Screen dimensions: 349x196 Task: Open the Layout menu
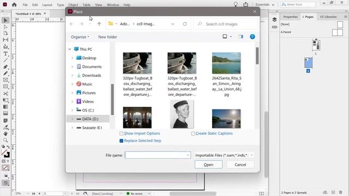(47, 5)
